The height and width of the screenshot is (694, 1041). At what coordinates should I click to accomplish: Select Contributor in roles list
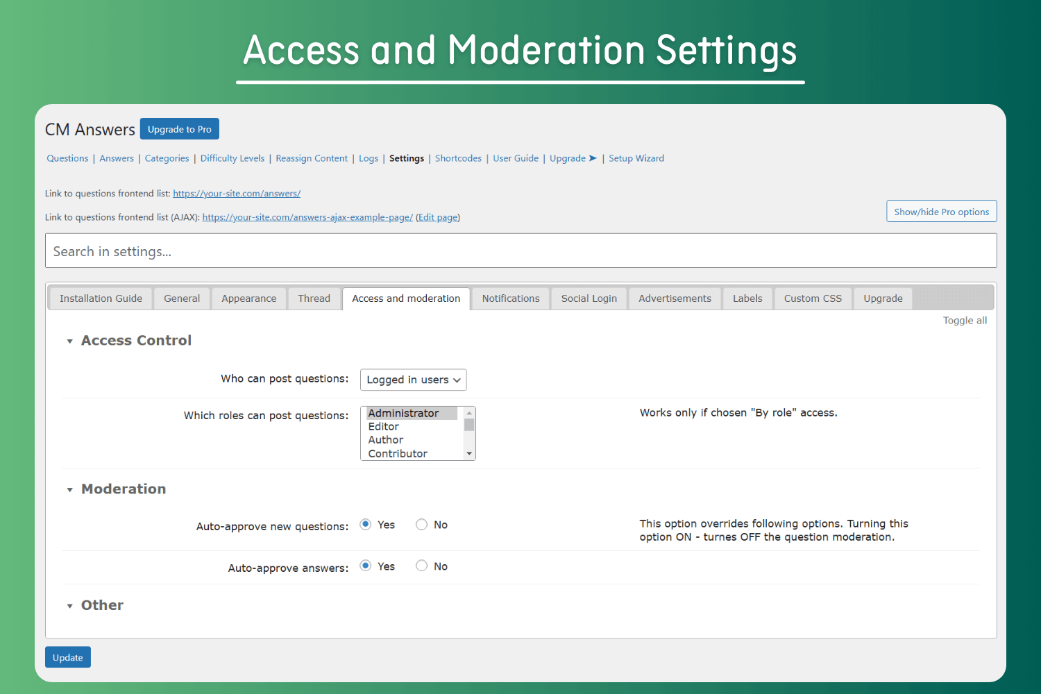(412, 454)
